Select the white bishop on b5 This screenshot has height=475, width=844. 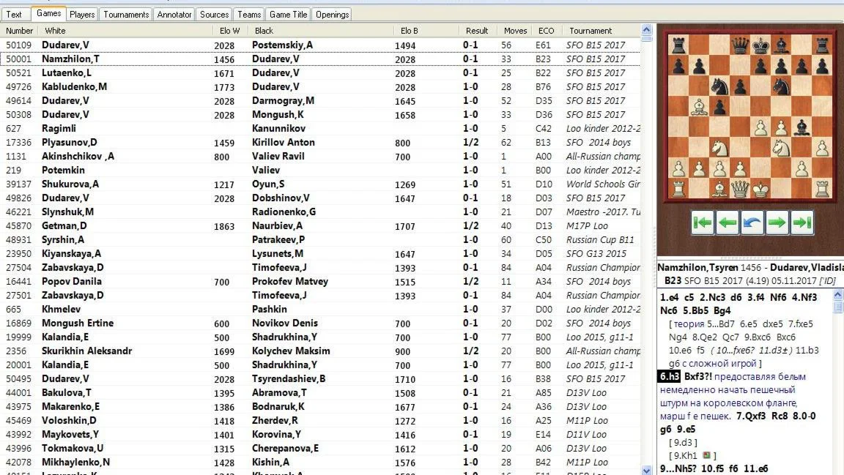pos(699,107)
